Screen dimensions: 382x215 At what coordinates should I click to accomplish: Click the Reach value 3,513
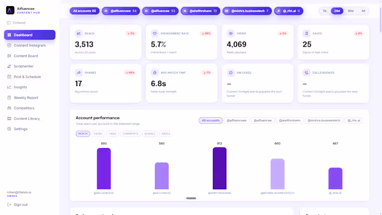point(84,44)
